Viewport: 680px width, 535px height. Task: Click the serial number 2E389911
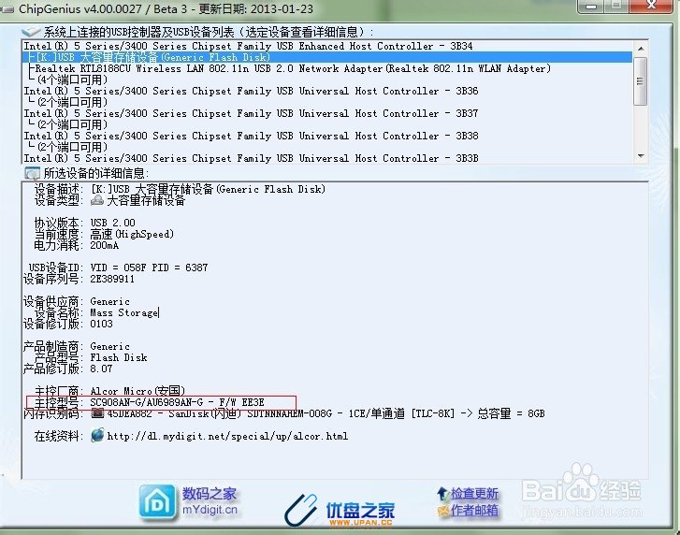coord(112,279)
